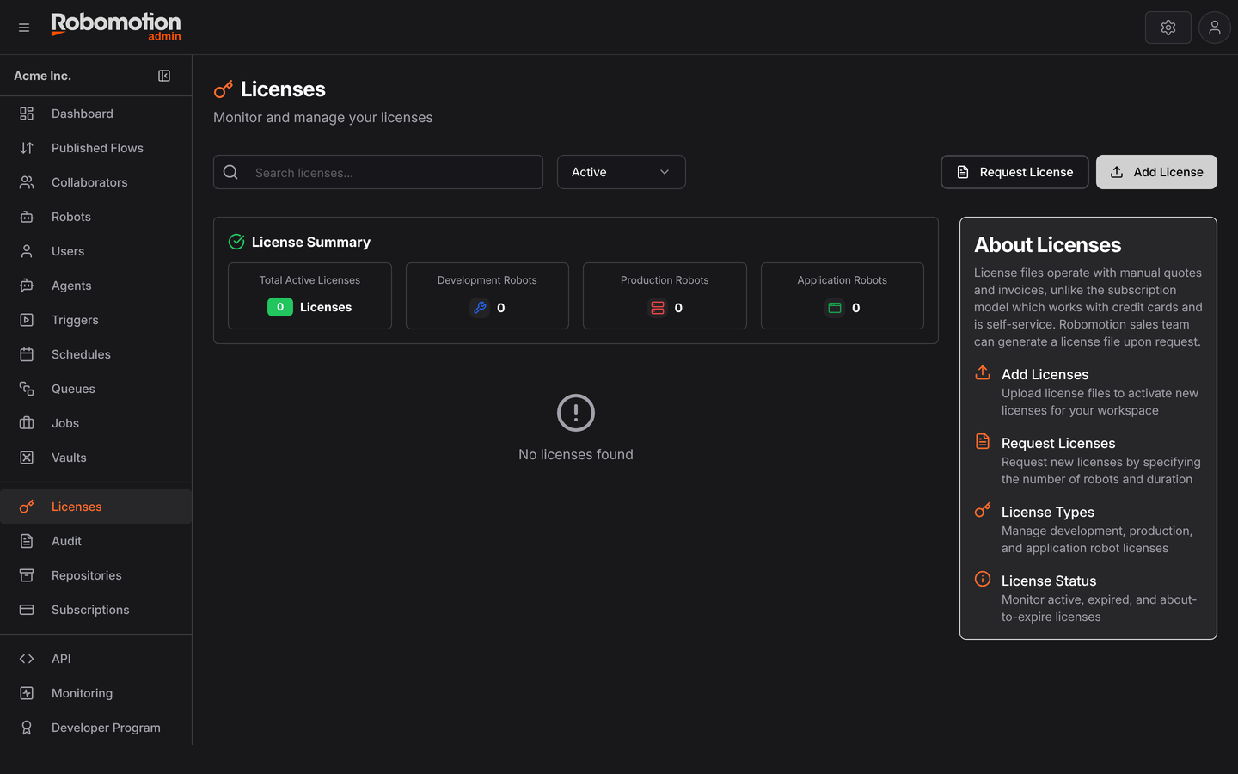Screen dimensions: 1238x774
Task: Click the Collaborators people icon
Action: click(27, 182)
